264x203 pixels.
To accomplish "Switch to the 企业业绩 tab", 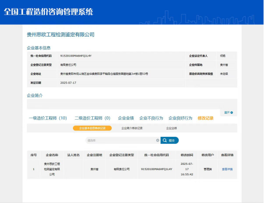I will click(126, 118).
